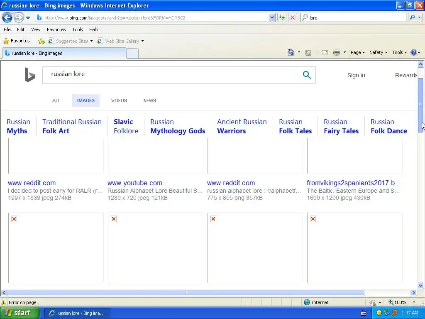
Task: Switch to the NEWS results tab
Action: 149,101
